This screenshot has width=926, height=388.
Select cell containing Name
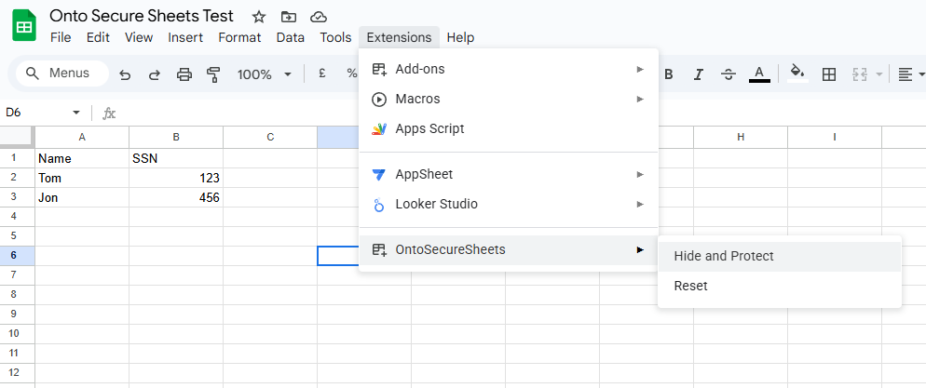tap(82, 158)
